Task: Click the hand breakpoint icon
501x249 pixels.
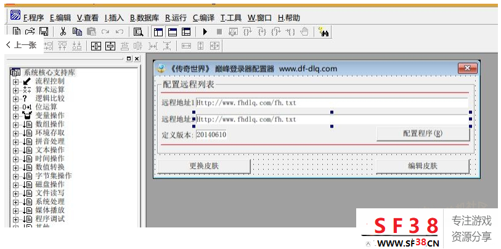Action: click(x=304, y=31)
